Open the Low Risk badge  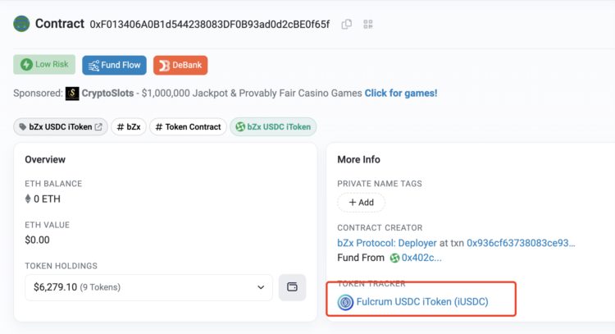coord(44,64)
